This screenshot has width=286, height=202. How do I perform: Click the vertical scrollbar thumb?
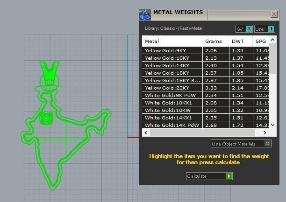(273, 58)
